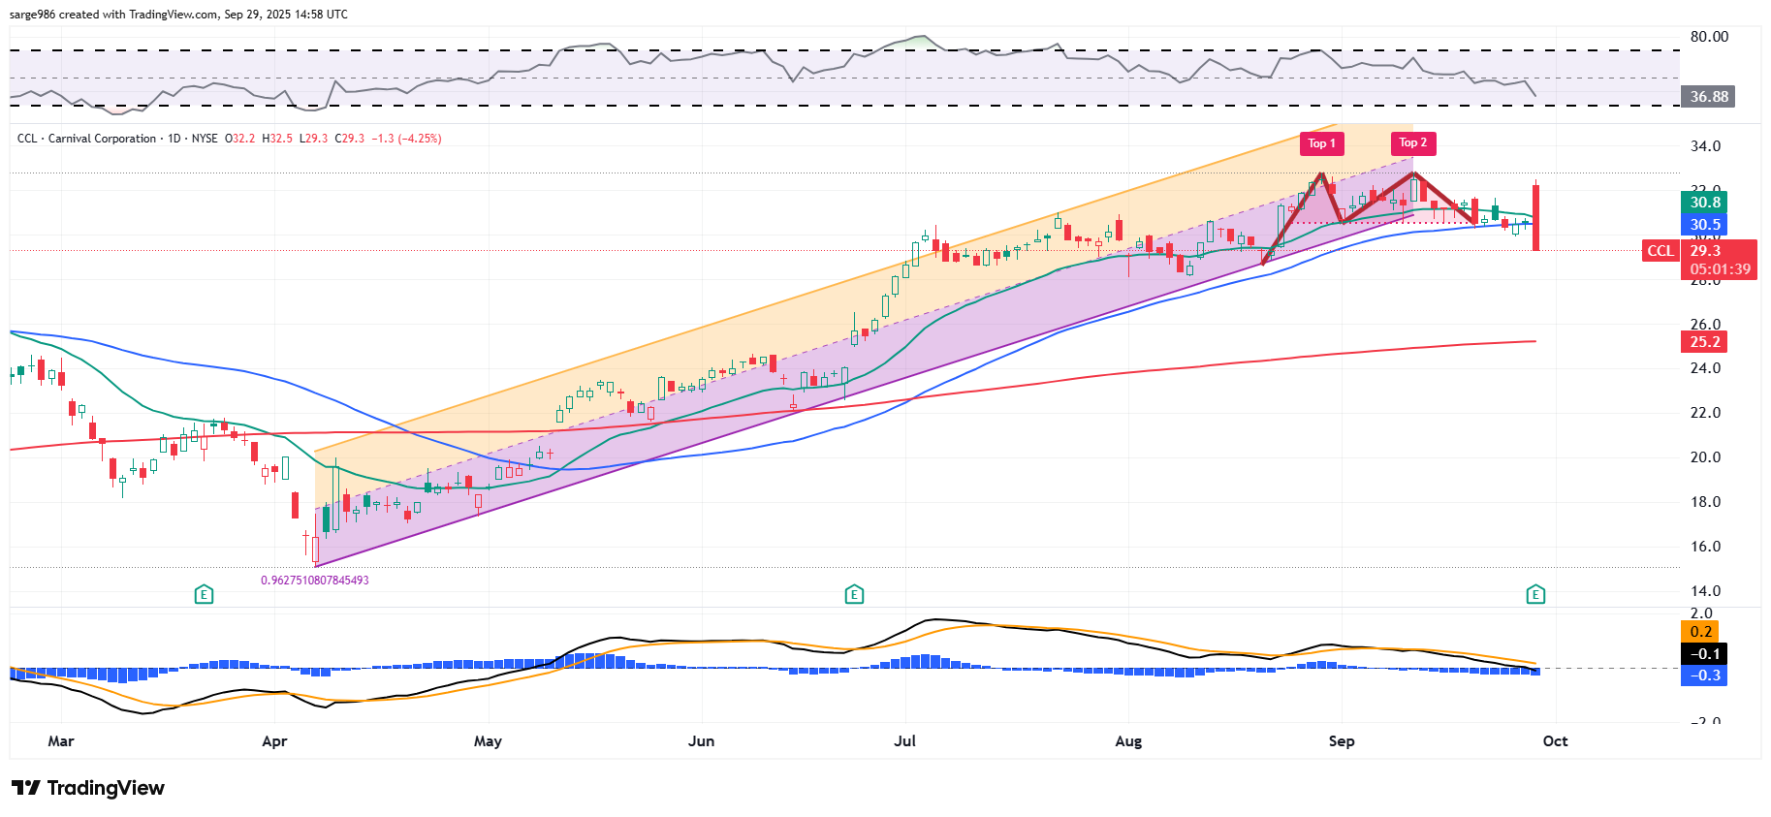This screenshot has height=817, width=1771.
Task: Click the earnings E marker near end of June
Action: (854, 594)
